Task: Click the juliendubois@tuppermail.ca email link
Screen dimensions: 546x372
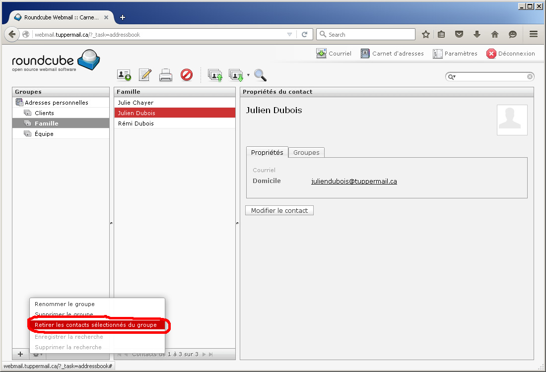Action: click(x=354, y=181)
